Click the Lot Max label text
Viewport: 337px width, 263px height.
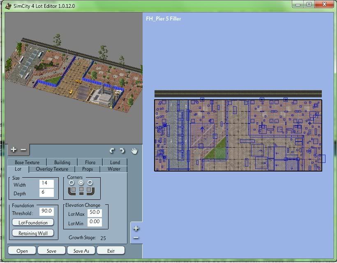(x=76, y=214)
